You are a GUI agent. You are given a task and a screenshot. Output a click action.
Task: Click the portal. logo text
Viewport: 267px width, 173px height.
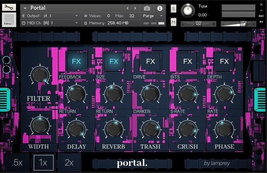132,163
